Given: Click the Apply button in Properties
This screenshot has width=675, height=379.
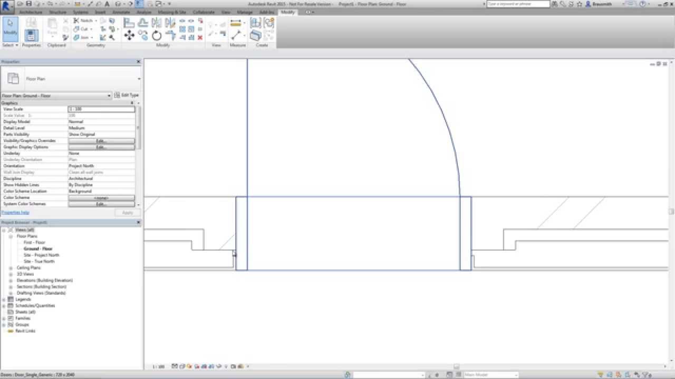Looking at the screenshot, I should coord(128,213).
